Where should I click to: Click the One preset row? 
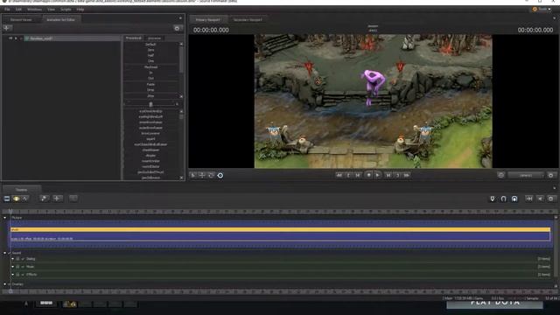pos(150,61)
